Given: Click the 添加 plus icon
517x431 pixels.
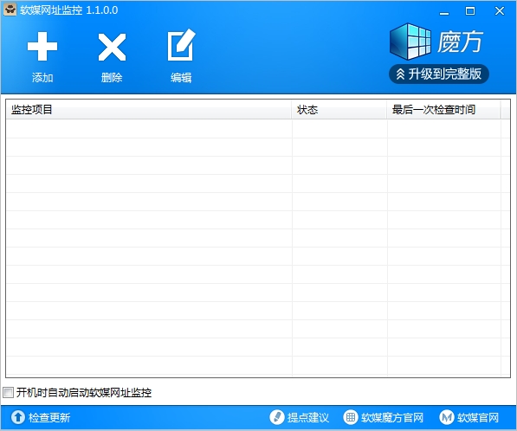Looking at the screenshot, I should [x=42, y=47].
